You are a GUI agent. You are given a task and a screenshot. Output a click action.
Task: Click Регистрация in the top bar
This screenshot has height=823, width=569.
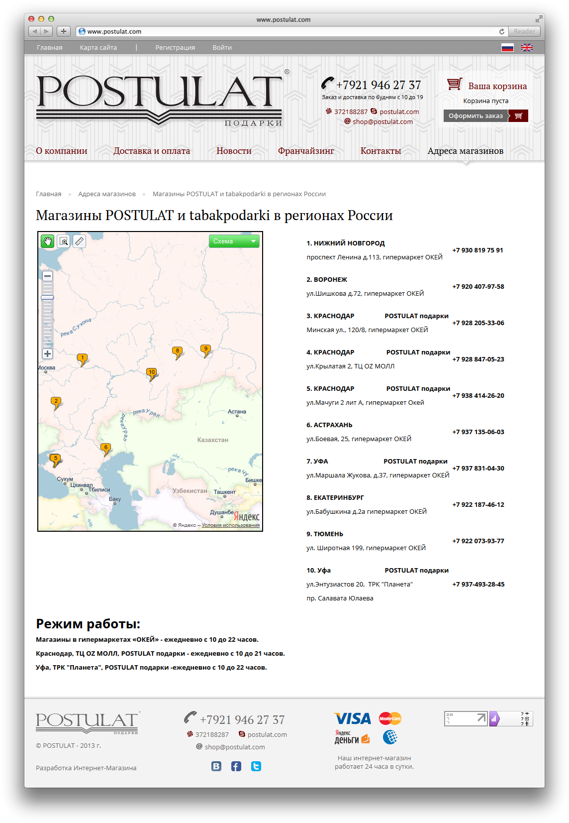175,48
